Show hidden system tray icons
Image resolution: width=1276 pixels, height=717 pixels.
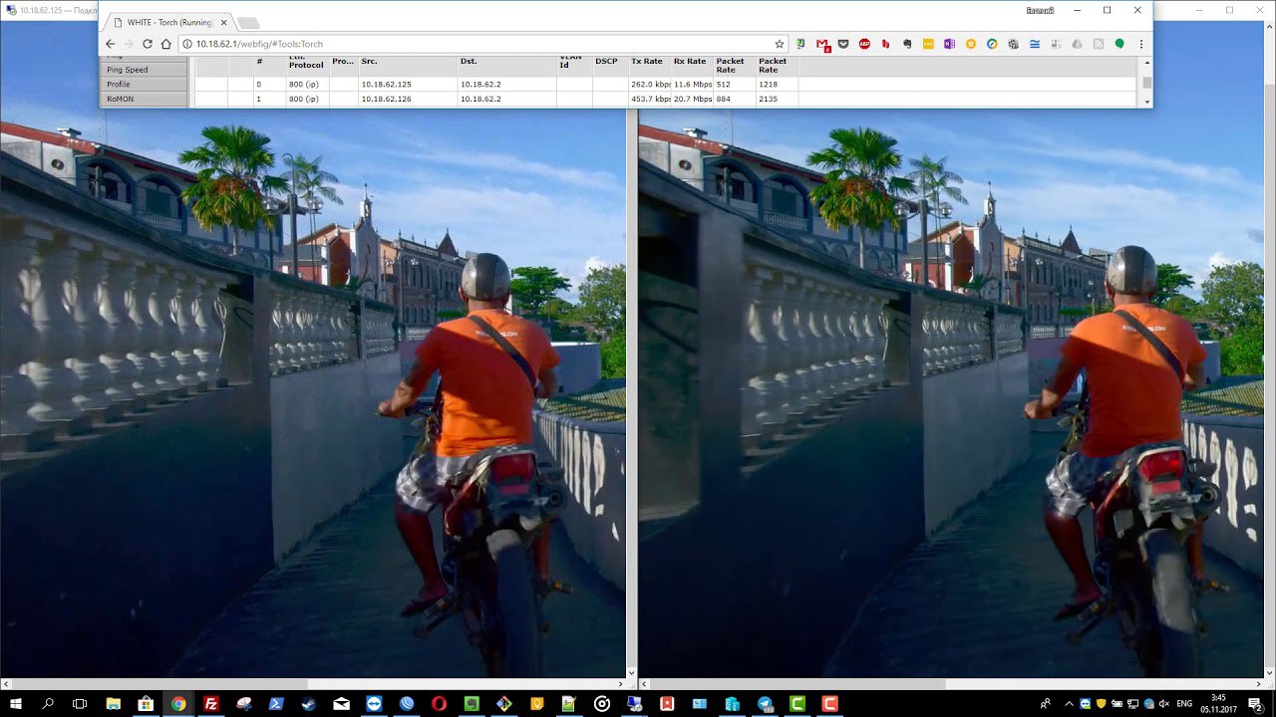pos(1070,704)
